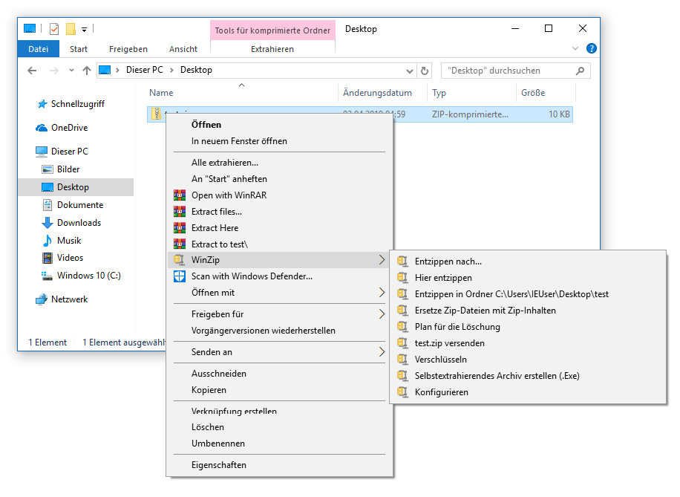This screenshot has height=497, width=680.
Task: Open the Extrahieren ribbon tab
Action: tap(272, 49)
